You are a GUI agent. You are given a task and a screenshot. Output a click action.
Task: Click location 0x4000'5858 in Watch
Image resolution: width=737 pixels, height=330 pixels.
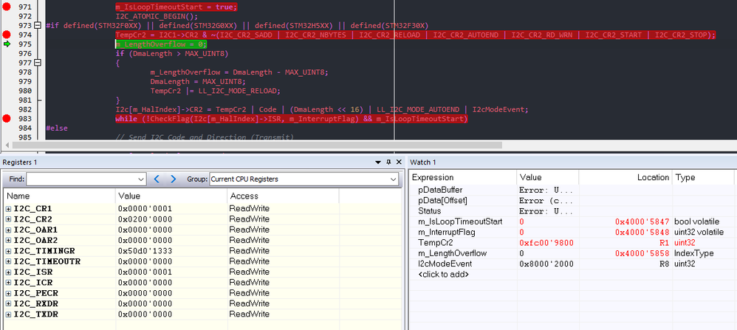point(642,253)
